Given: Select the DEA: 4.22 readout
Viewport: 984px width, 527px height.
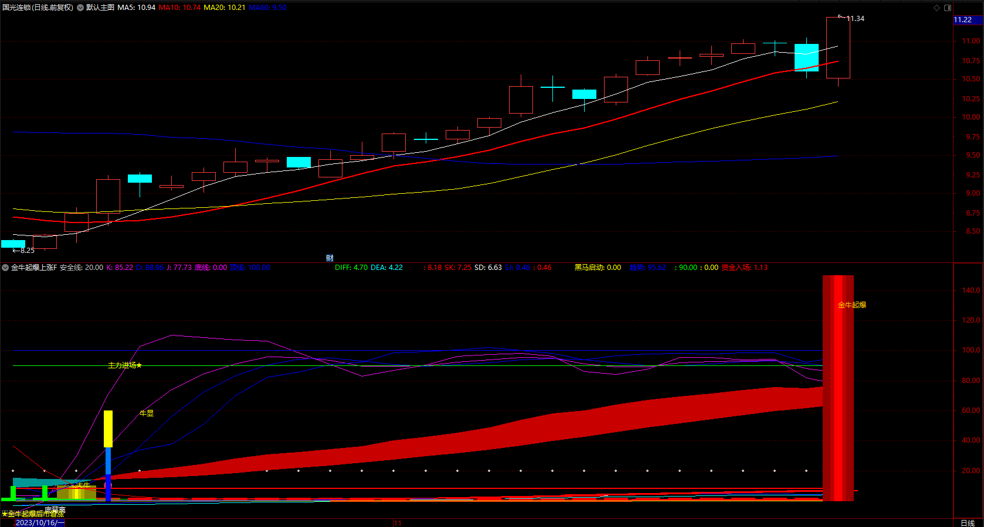Looking at the screenshot, I should pyautogui.click(x=387, y=268).
